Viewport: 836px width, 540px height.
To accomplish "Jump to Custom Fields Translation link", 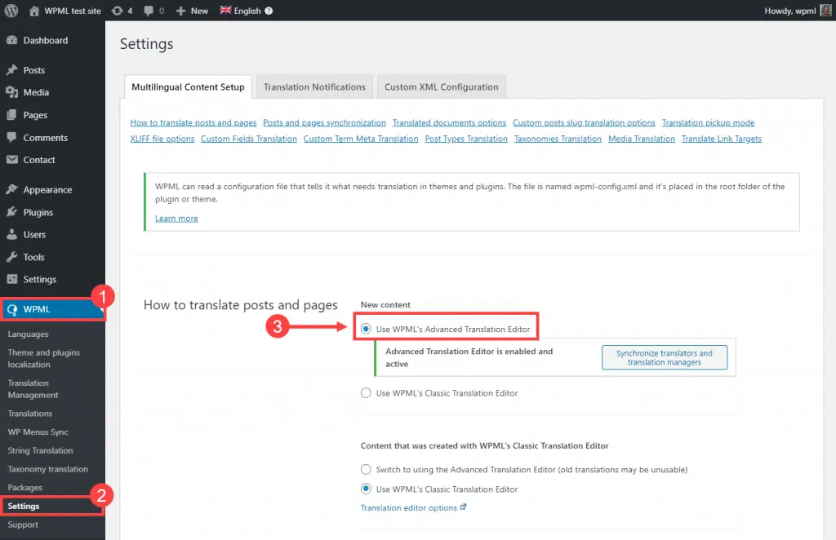I will pyautogui.click(x=249, y=139).
